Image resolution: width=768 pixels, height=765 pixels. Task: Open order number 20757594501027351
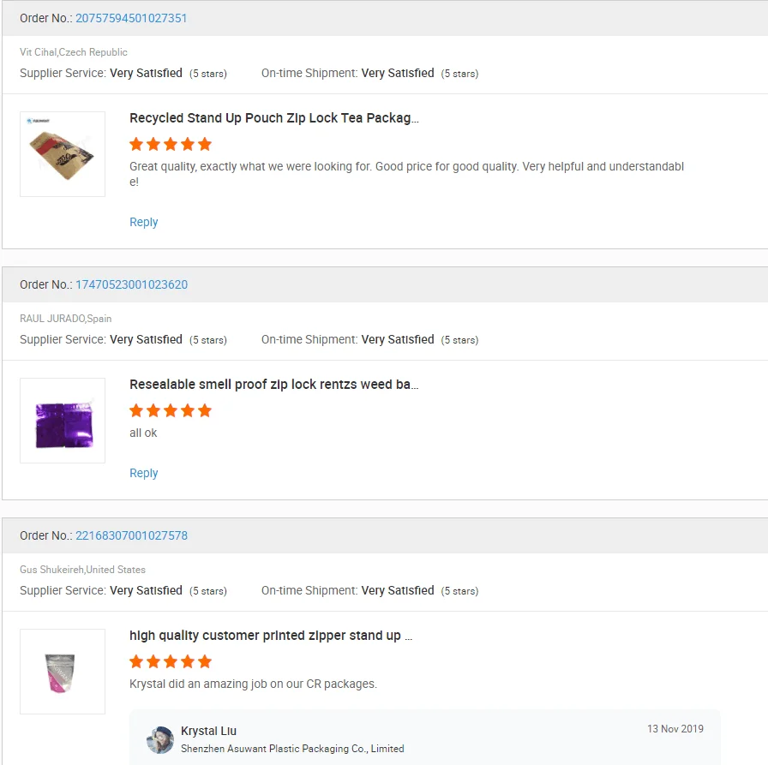pos(131,18)
